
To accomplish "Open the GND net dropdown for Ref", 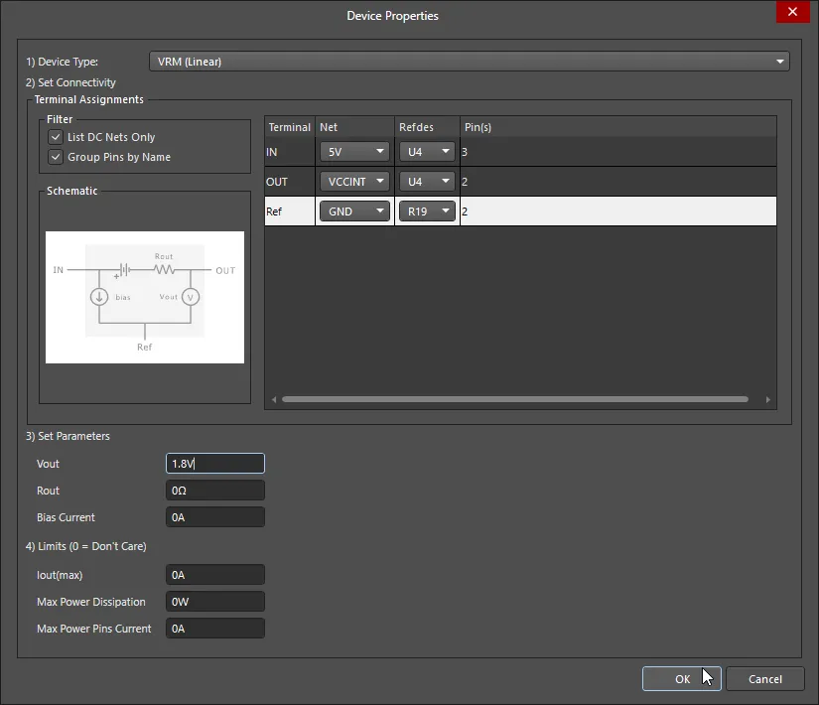I will [354, 211].
